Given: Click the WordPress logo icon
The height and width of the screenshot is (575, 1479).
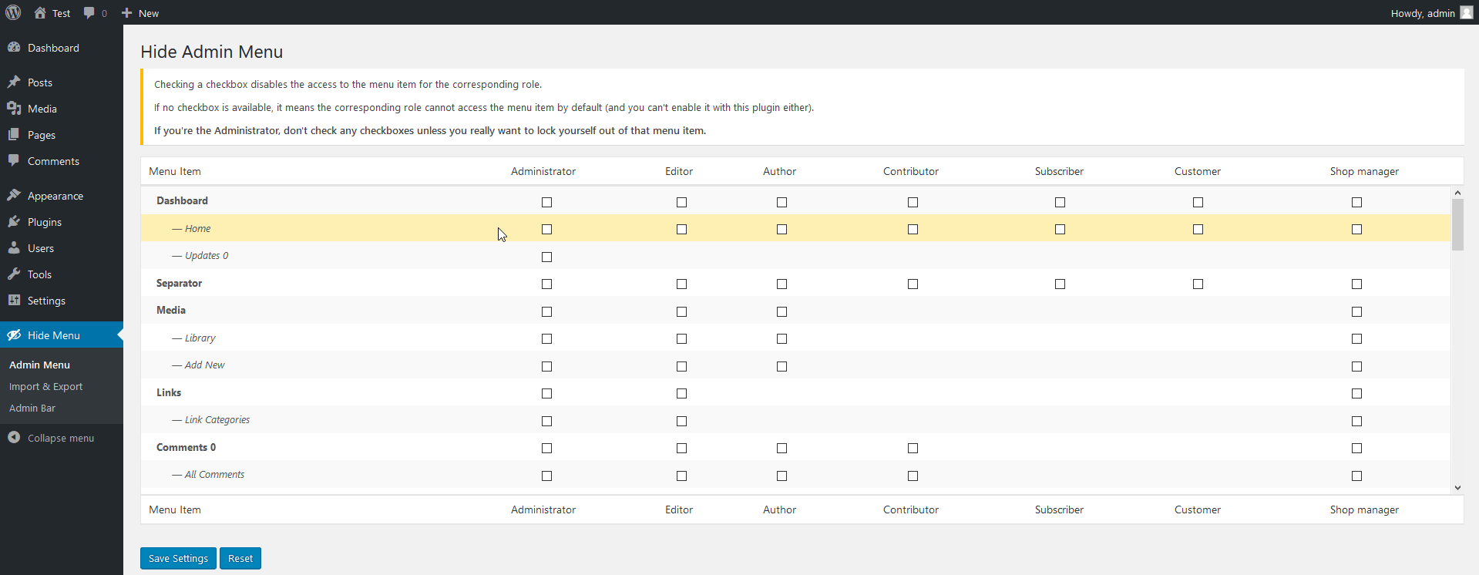Looking at the screenshot, I should pos(13,12).
